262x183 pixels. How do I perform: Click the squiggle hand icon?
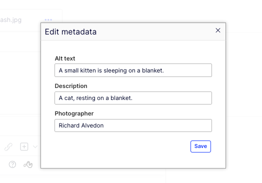pyautogui.click(x=28, y=164)
